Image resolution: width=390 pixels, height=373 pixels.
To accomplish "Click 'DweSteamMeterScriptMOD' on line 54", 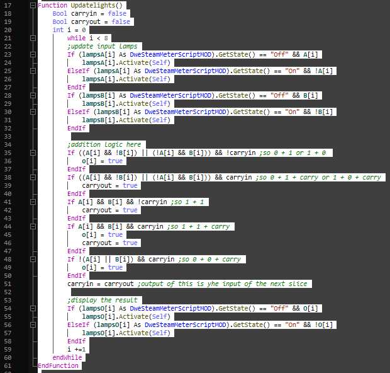I will 170,309.
